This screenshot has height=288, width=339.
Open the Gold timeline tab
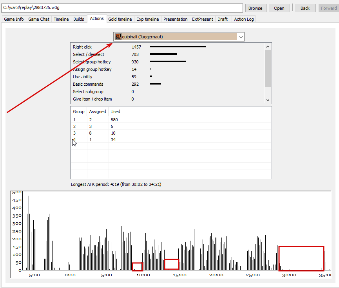pyautogui.click(x=120, y=19)
